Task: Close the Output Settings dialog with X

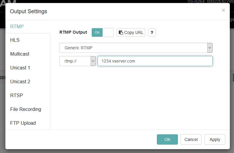Action: coord(223,10)
